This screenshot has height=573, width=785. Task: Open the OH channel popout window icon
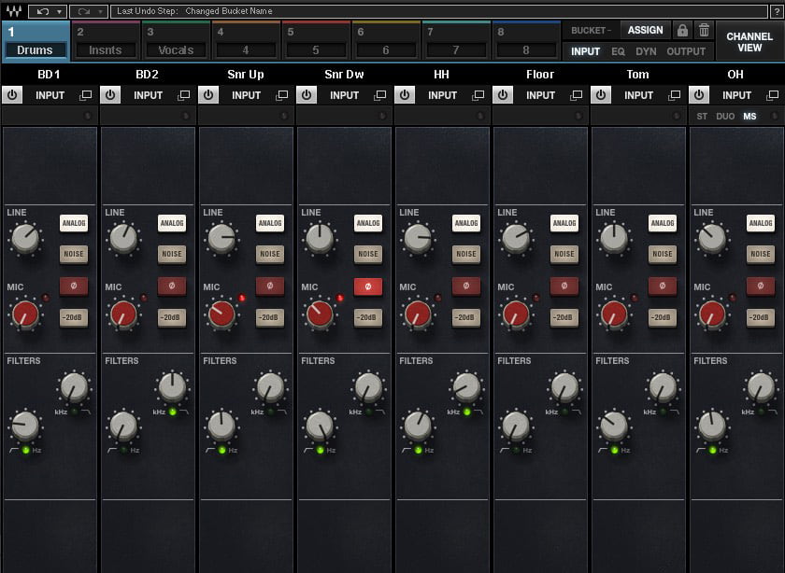pyautogui.click(x=772, y=94)
